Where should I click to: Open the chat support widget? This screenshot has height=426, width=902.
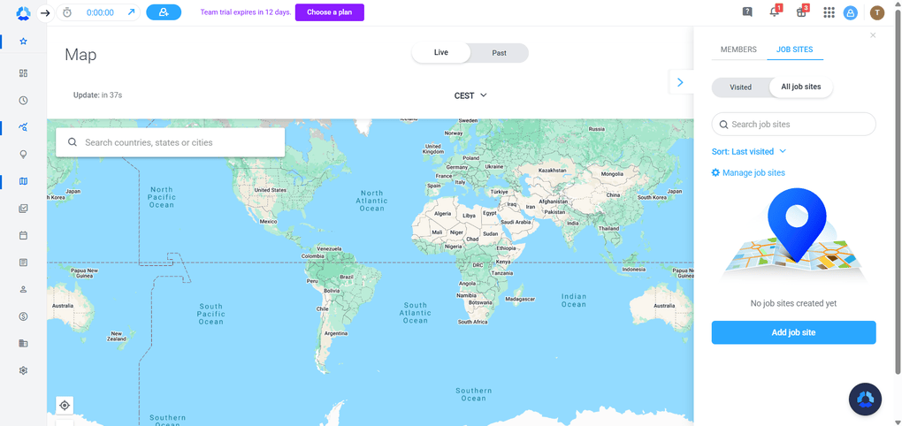coord(865,399)
